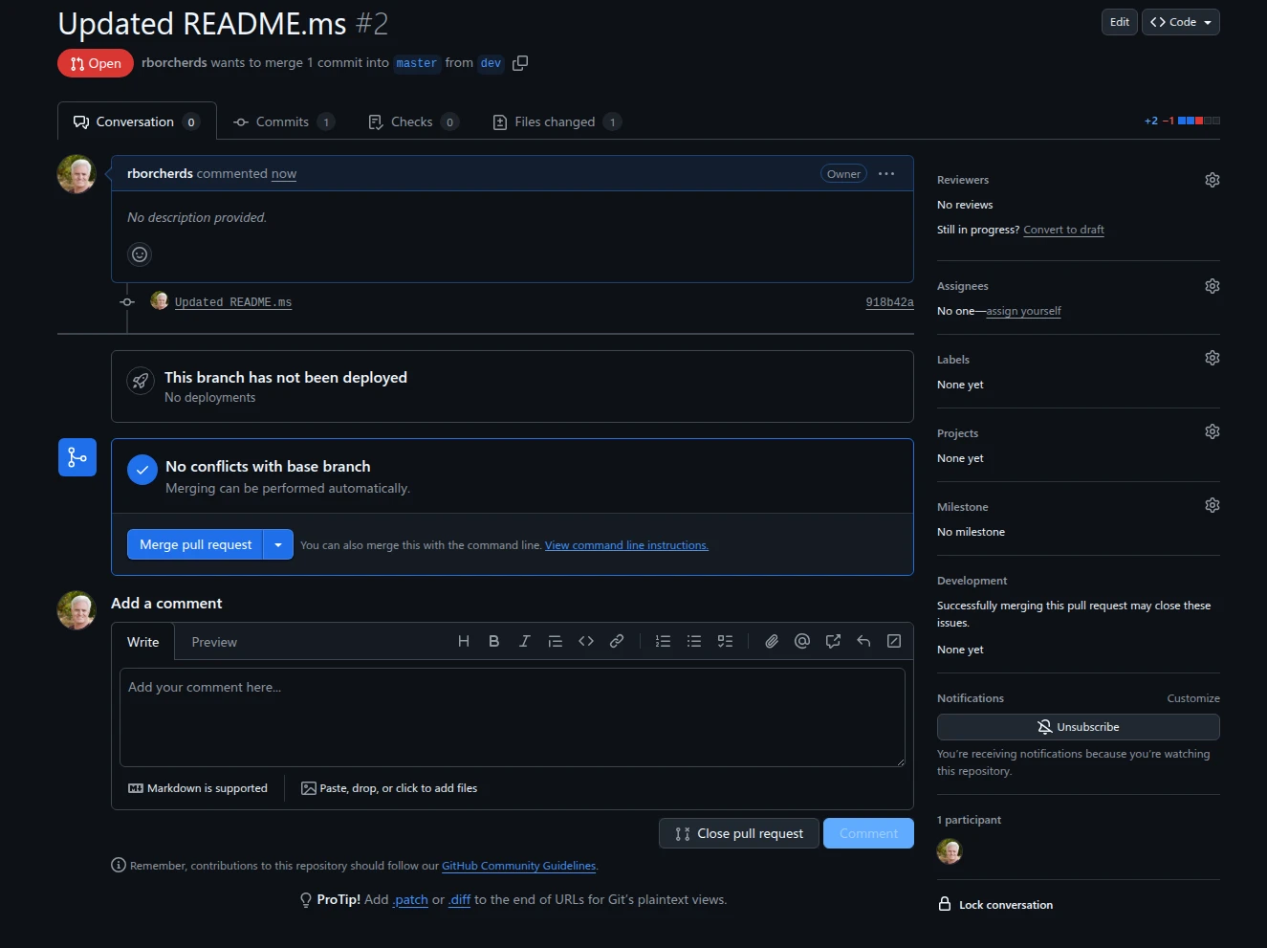Screen dimensions: 1267x948
Task: Click the Open status badge
Action: click(96, 63)
